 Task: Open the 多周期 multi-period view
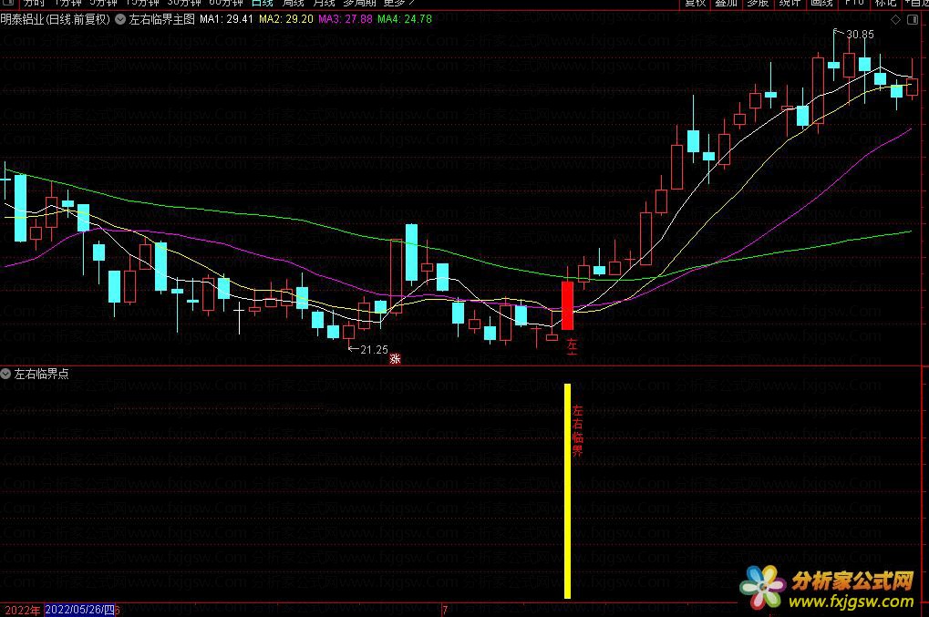pos(359,3)
